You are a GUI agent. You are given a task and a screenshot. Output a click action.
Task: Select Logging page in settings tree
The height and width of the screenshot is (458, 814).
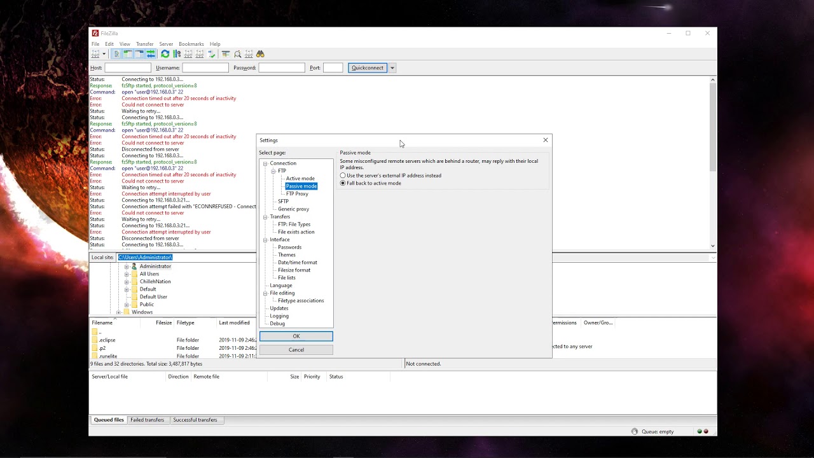[x=279, y=316]
